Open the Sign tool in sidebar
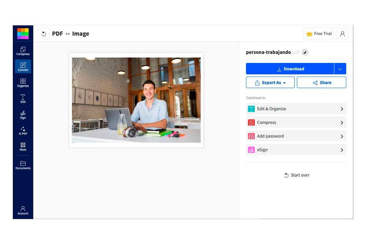 [x=23, y=115]
